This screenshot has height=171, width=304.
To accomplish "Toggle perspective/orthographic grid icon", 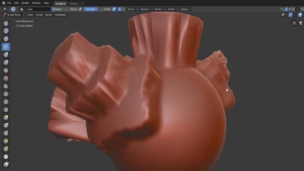I will 294,23.
